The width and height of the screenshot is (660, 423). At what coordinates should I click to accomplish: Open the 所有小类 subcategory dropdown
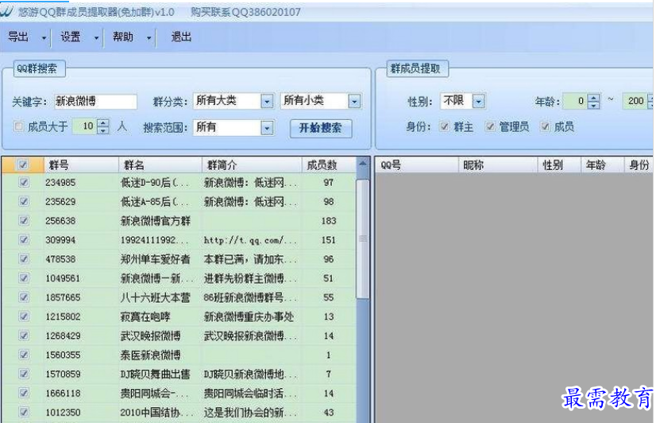354,101
